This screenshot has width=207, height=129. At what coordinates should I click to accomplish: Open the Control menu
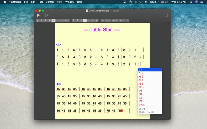(x=50, y=2)
